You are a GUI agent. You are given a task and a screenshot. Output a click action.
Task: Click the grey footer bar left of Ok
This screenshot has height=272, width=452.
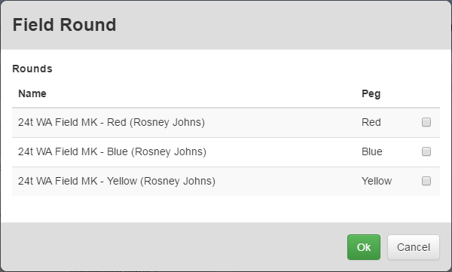tap(173, 247)
